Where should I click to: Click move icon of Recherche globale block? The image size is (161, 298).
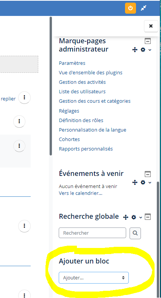coord(126,217)
